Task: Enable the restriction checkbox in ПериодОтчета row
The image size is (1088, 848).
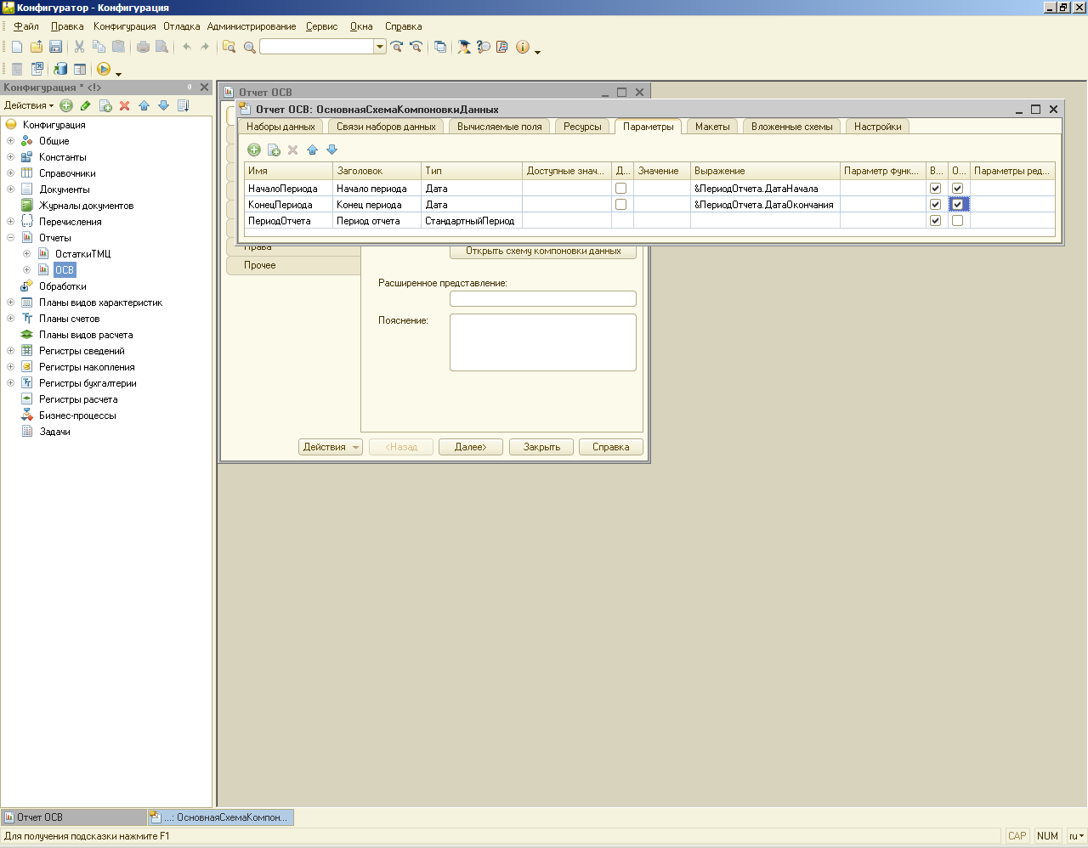Action: 957,221
